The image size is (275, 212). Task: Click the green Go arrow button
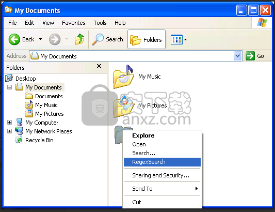click(250, 56)
